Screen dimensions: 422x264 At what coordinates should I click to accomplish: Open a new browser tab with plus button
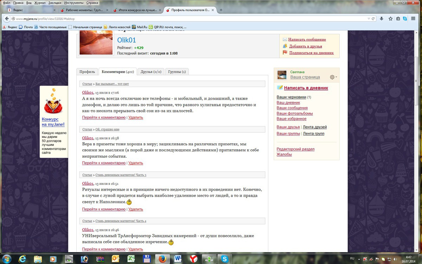tap(221, 10)
